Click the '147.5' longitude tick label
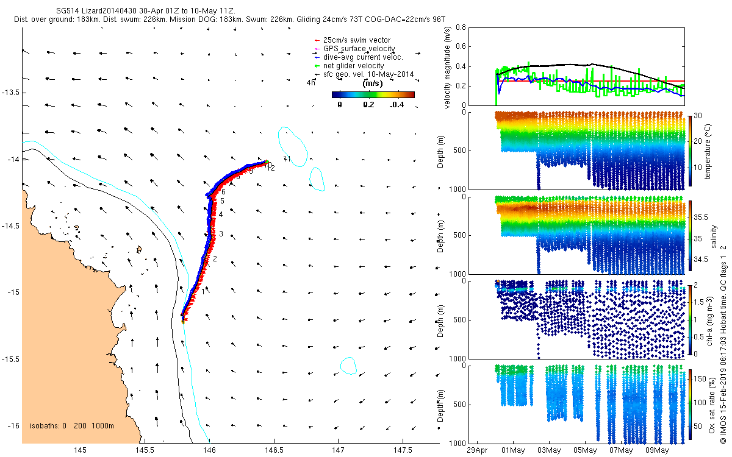This screenshot has width=732, height=457. [403, 450]
